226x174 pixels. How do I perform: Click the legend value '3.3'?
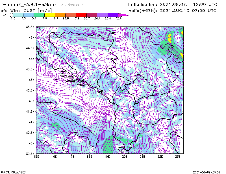point(23,18)
